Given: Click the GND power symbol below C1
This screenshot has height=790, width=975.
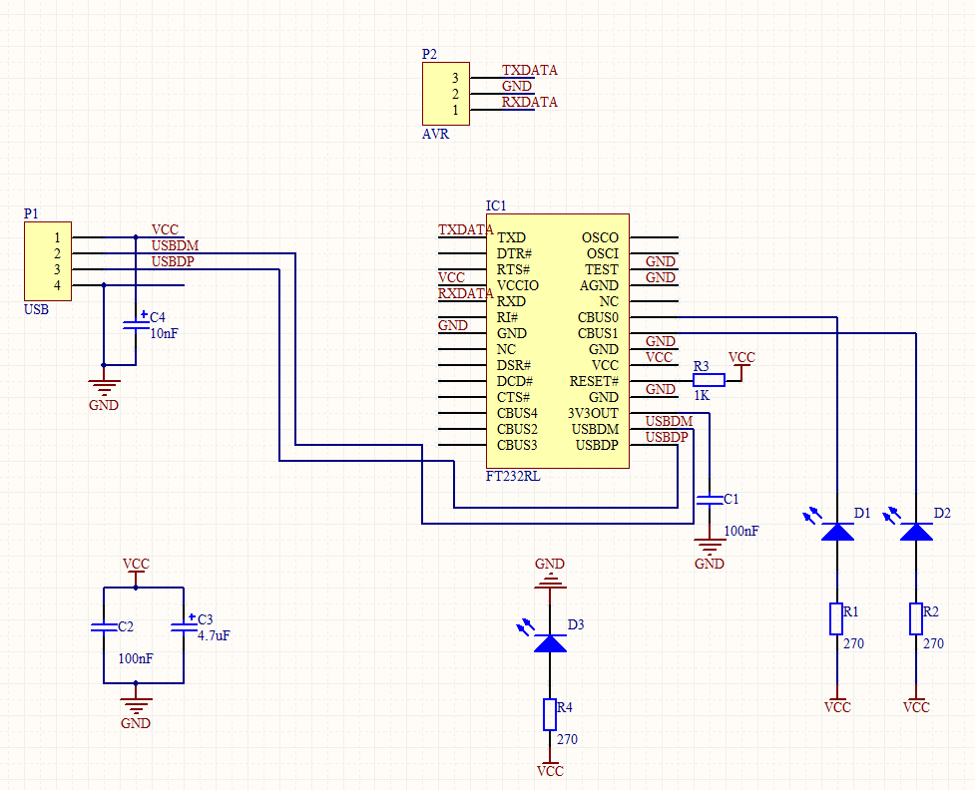Looking at the screenshot, I should coord(710,555).
